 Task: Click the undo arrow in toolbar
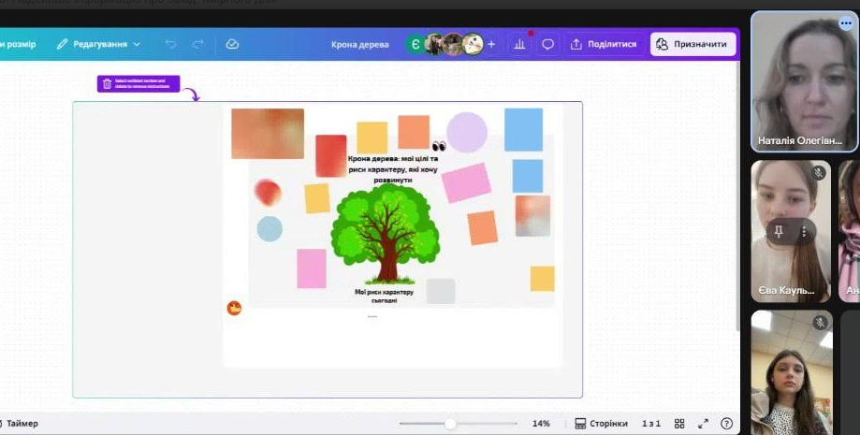click(x=170, y=44)
